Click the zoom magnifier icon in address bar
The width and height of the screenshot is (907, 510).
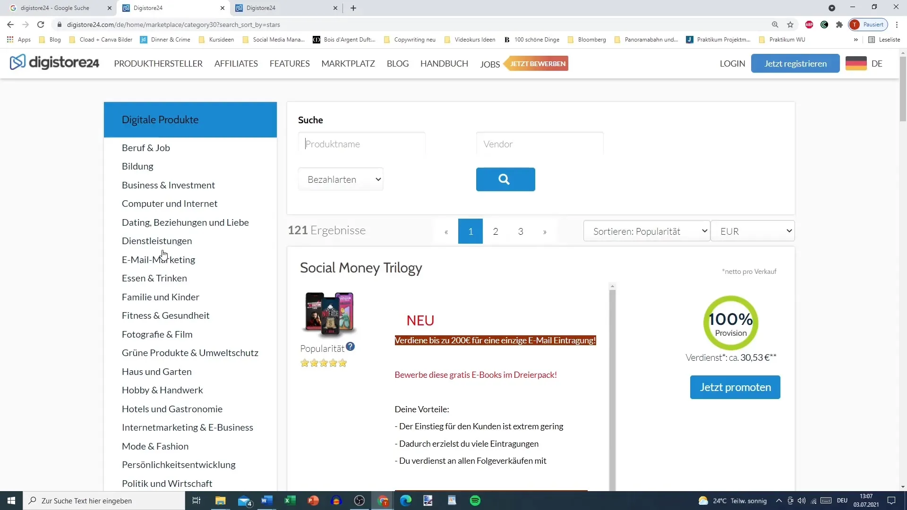click(775, 25)
